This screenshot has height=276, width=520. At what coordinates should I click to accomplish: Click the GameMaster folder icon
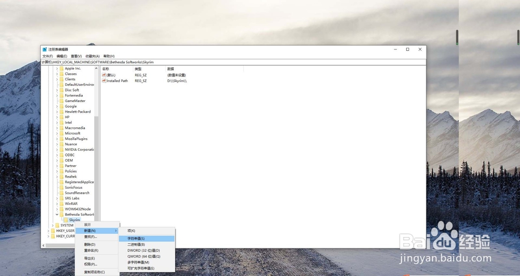[x=62, y=101]
